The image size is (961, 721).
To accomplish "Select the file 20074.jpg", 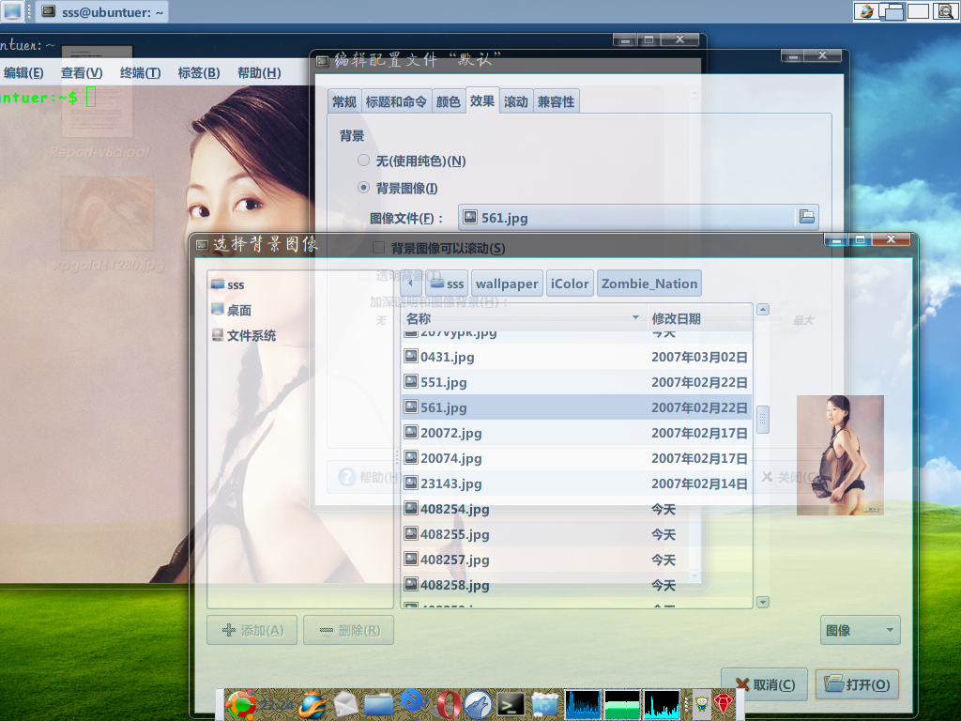I will (x=577, y=458).
